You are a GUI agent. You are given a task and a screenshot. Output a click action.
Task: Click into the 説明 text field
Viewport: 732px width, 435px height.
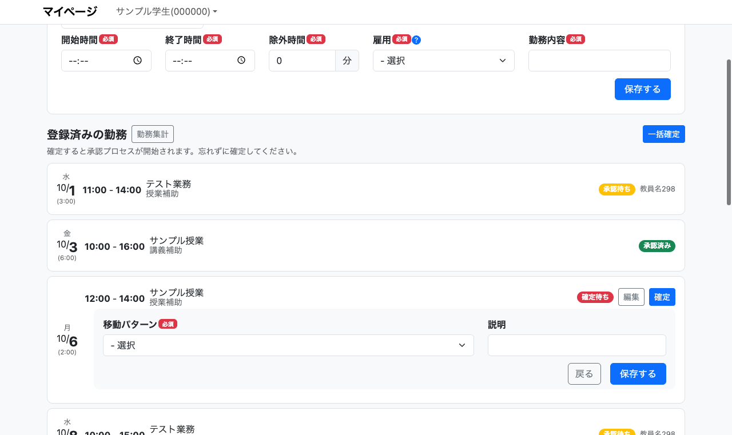pyautogui.click(x=576, y=345)
